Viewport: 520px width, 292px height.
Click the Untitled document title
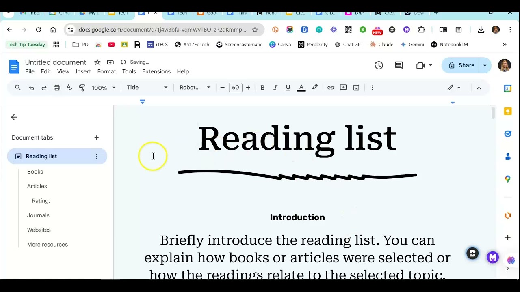[x=56, y=62]
